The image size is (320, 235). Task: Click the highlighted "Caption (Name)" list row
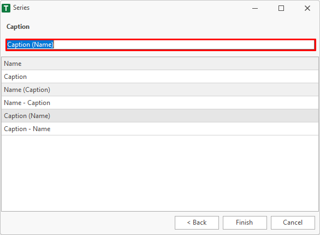[160, 116]
